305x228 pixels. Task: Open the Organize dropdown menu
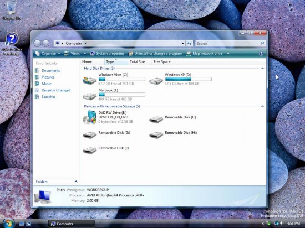48,54
